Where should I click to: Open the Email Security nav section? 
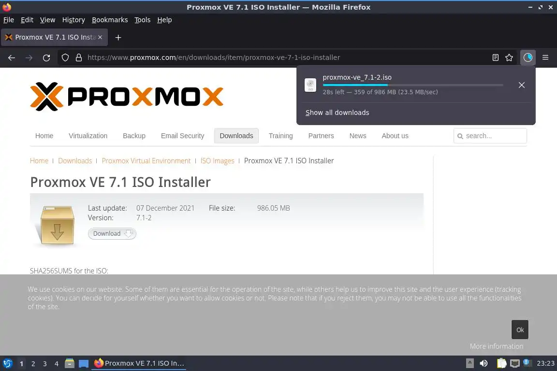pos(183,136)
